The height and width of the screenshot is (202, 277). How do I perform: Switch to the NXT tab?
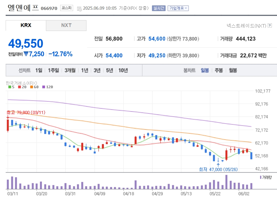coord(66,25)
